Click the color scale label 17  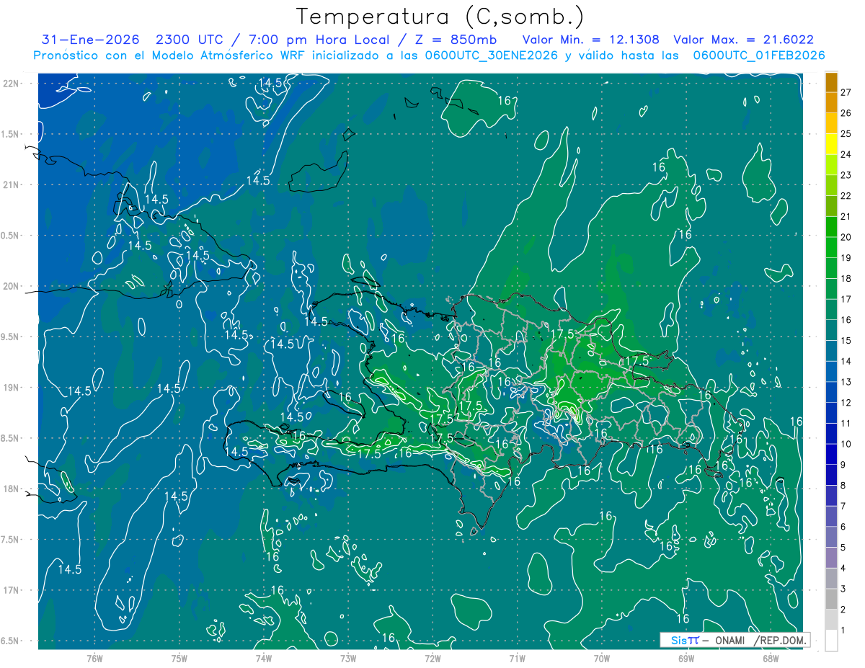(x=846, y=299)
